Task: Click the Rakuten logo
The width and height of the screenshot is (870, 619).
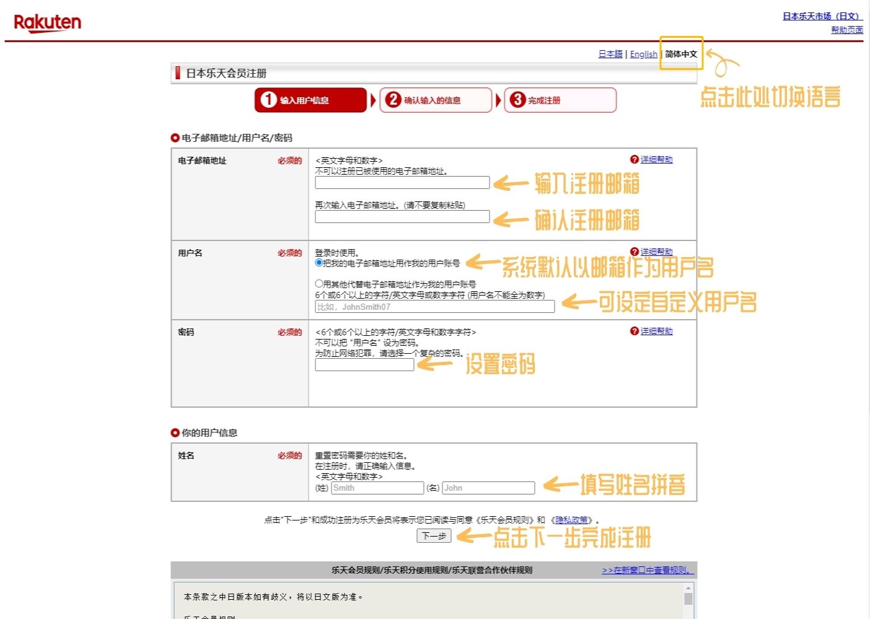Action: tap(47, 22)
